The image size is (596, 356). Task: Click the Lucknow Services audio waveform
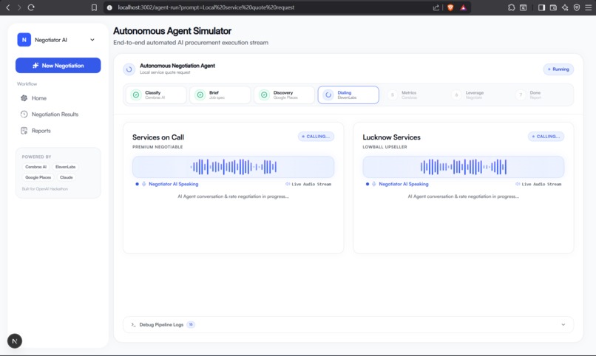click(x=464, y=167)
